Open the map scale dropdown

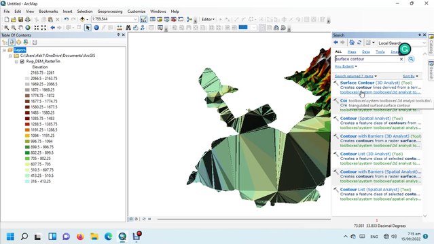click(135, 20)
